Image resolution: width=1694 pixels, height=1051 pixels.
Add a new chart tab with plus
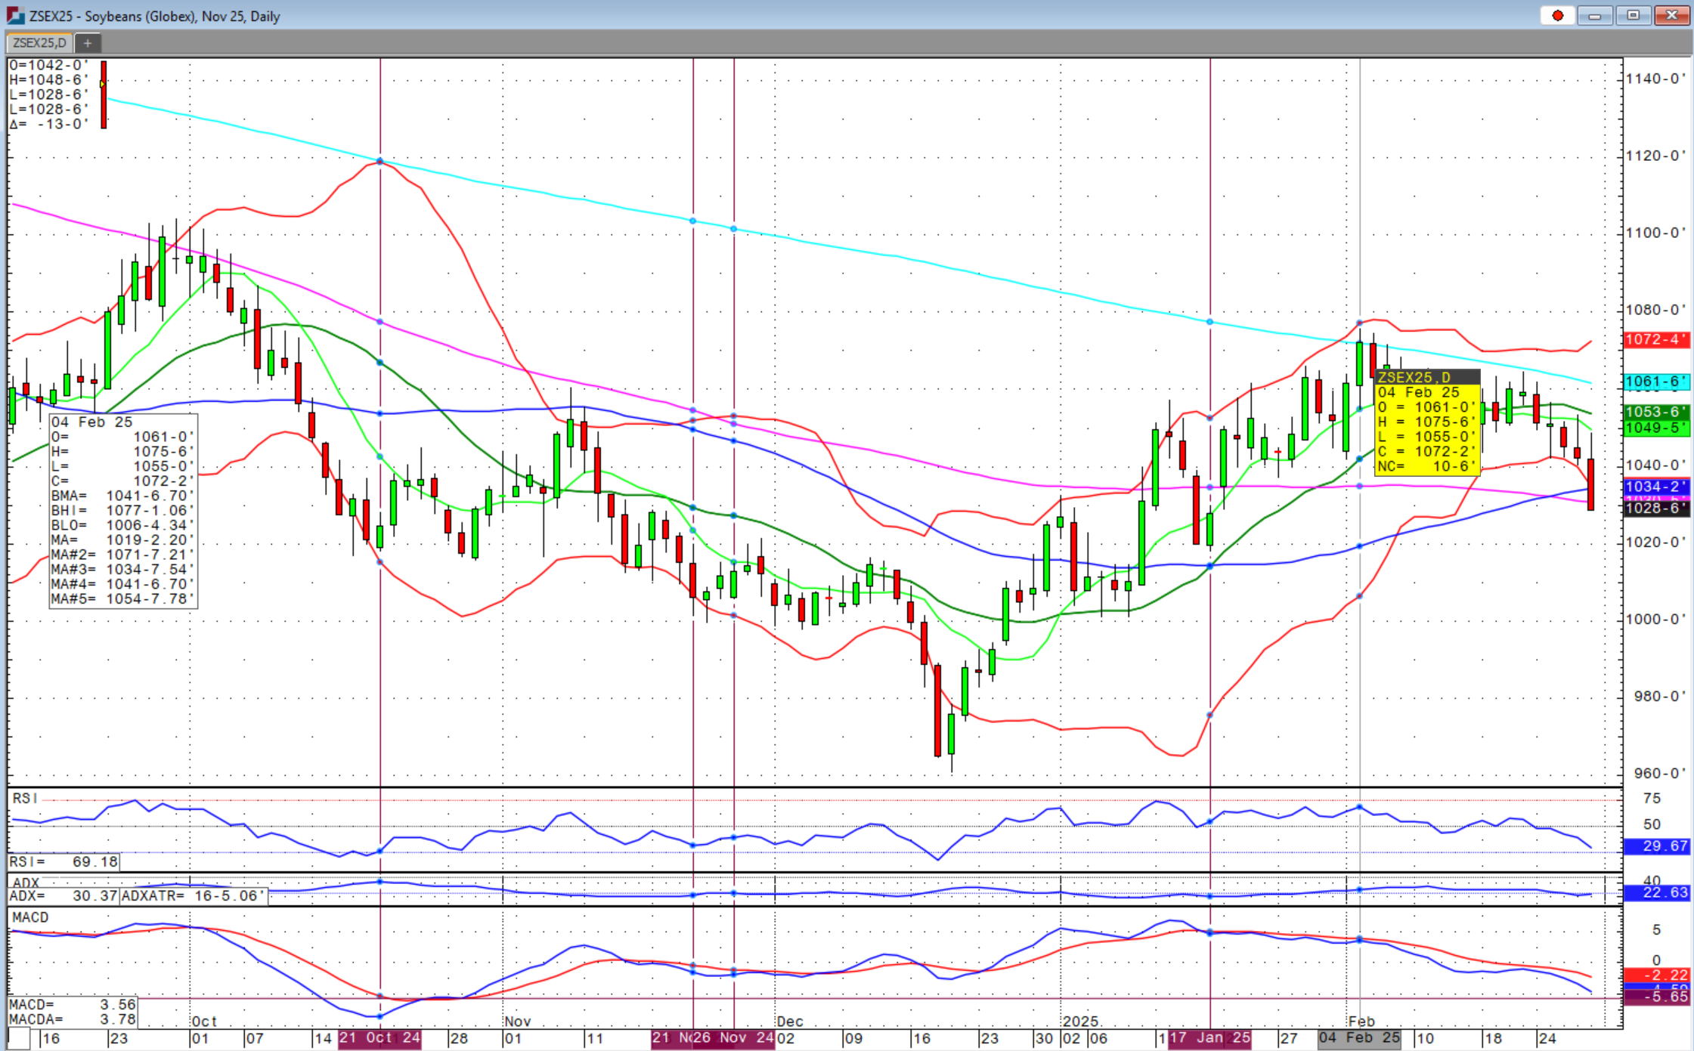tap(88, 43)
